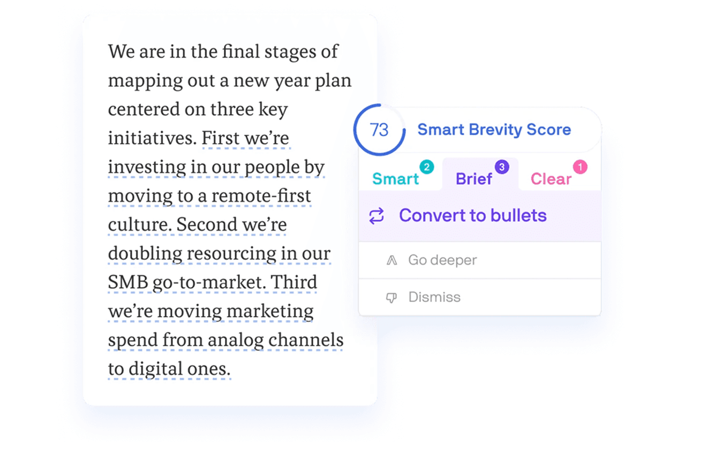
Task: Click the thumbs-down icon beside Dismiss
Action: [391, 298]
